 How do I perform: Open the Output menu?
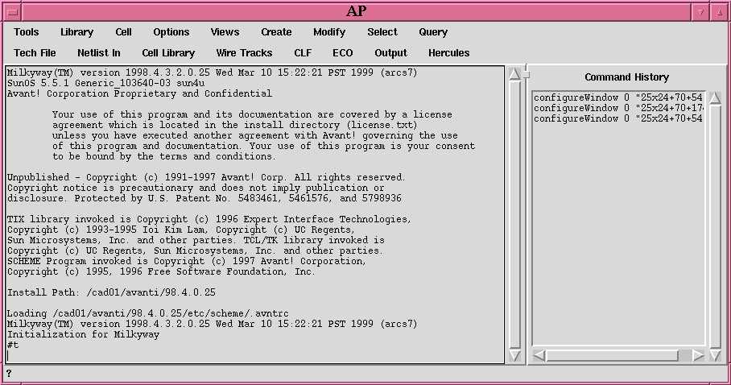[390, 53]
